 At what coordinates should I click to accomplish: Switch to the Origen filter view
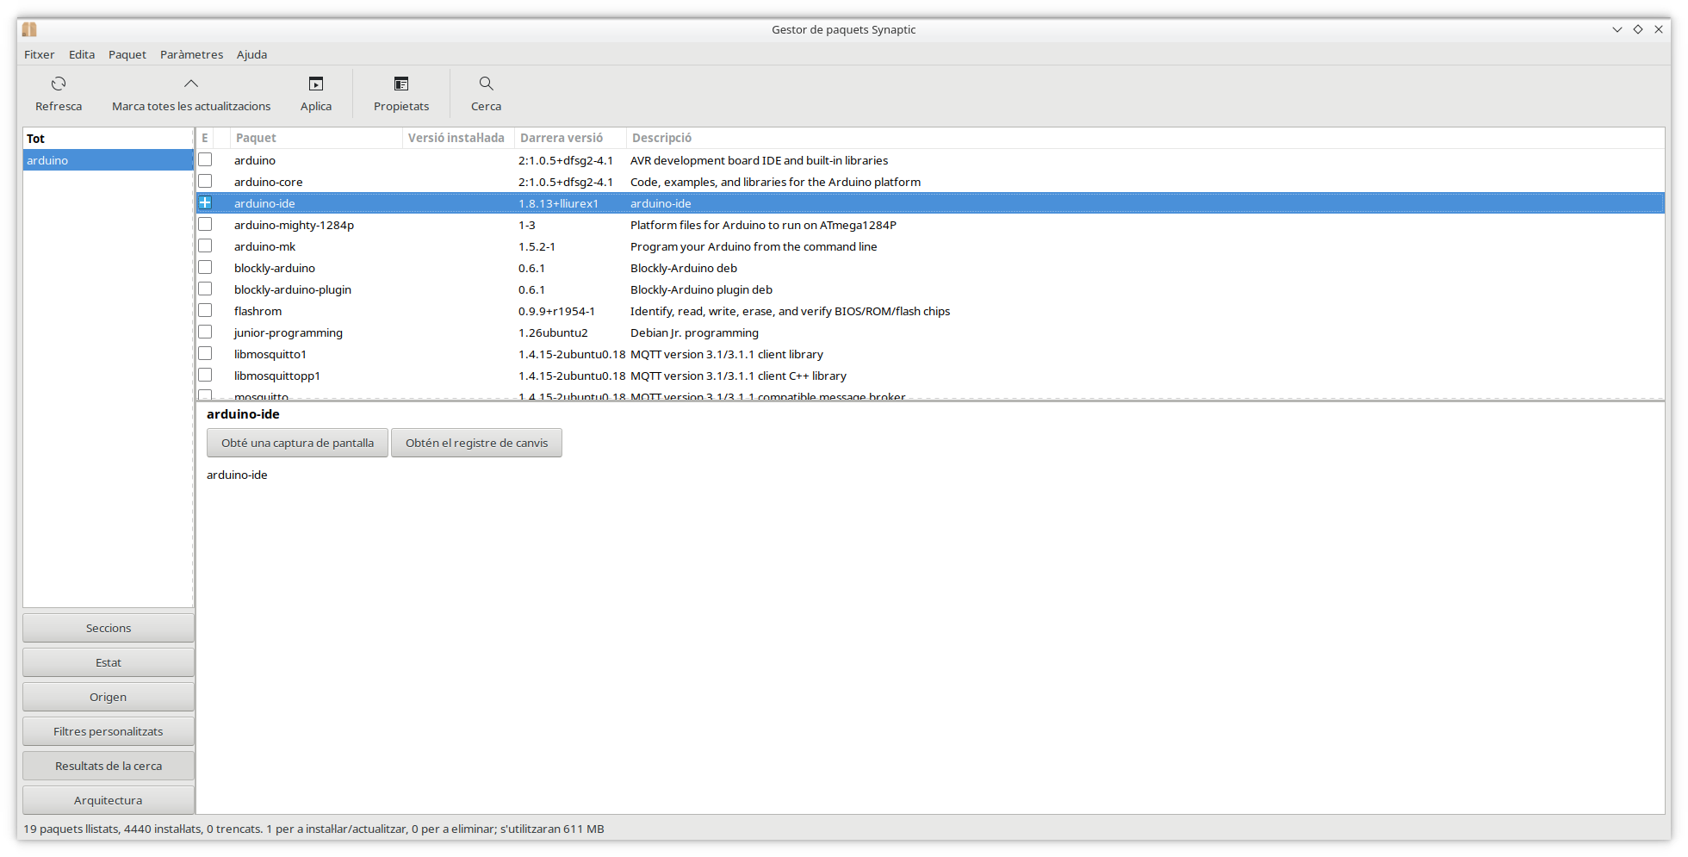[x=109, y=697]
